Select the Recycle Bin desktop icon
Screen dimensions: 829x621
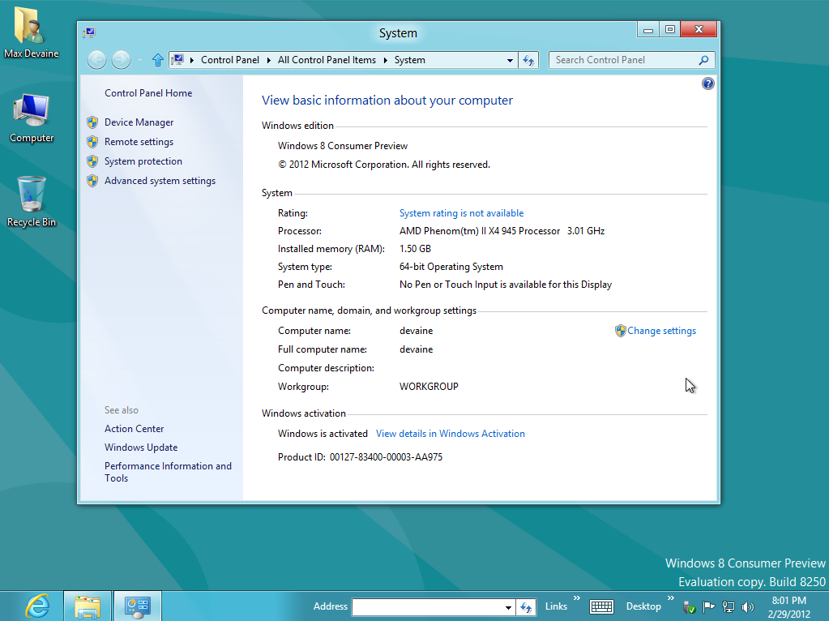tap(31, 202)
